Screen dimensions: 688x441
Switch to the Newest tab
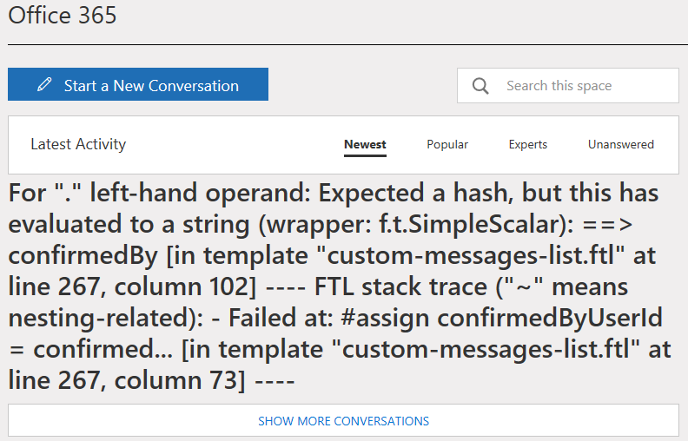pos(365,145)
